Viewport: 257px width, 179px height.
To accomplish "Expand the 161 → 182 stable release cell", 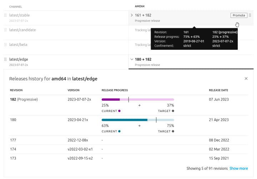I will pyautogui.click(x=132, y=15).
